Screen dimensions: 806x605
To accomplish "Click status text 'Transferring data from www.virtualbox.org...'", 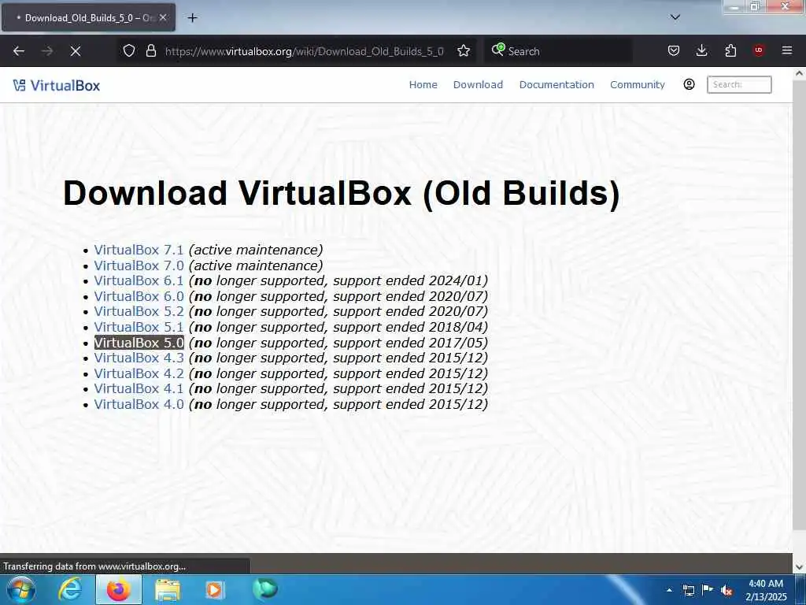I will click(94, 566).
